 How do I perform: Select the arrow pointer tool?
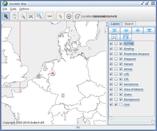(x=6, y=16)
